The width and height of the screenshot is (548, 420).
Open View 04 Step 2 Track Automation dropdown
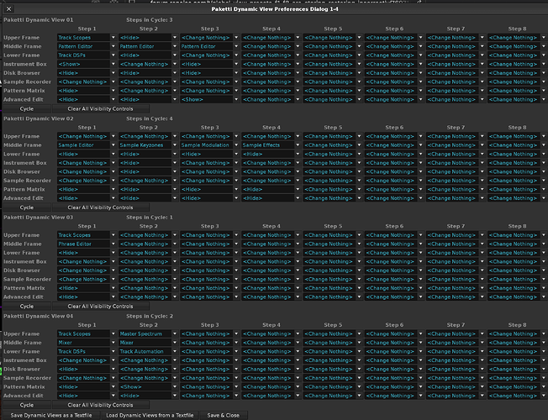click(148, 351)
